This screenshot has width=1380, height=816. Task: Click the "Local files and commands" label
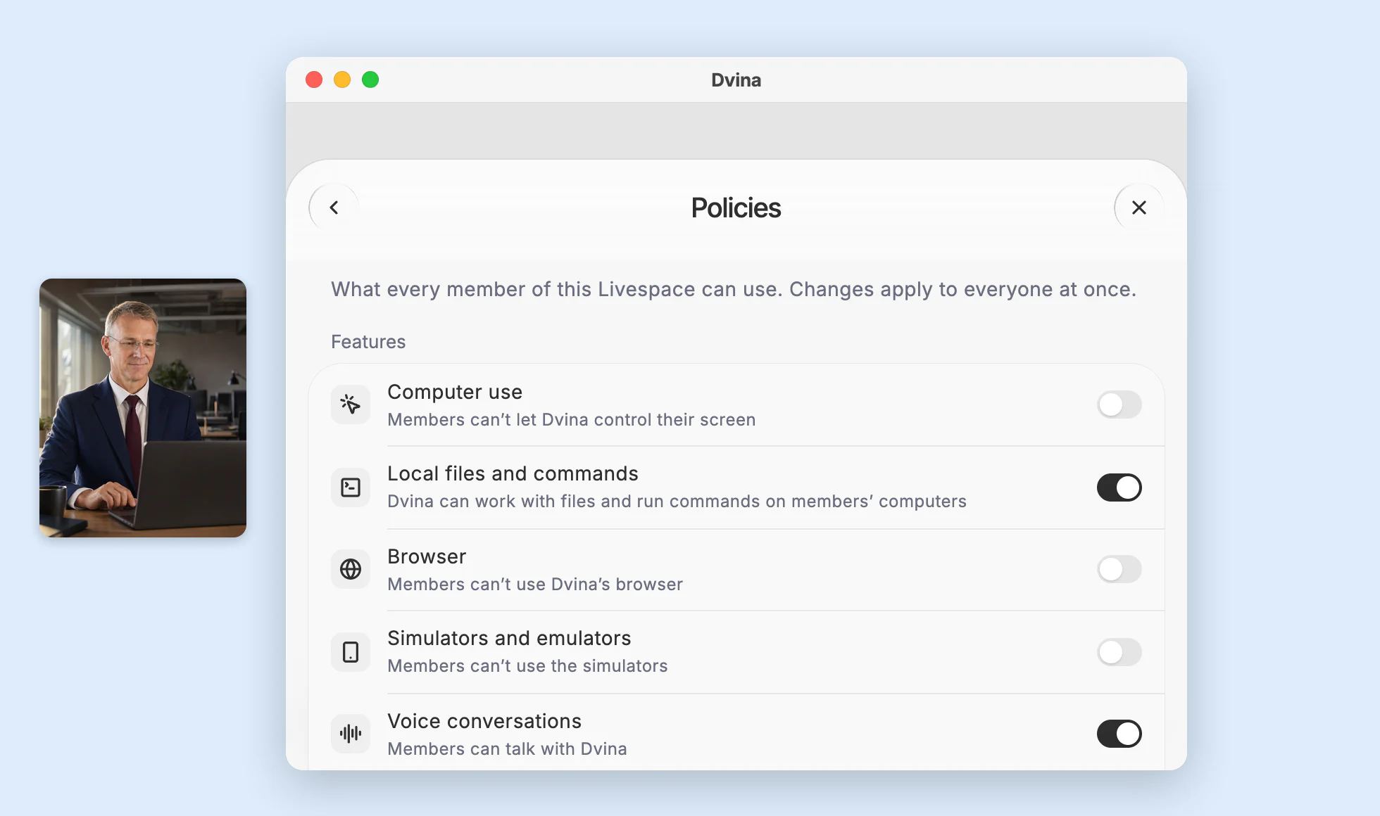click(513, 473)
